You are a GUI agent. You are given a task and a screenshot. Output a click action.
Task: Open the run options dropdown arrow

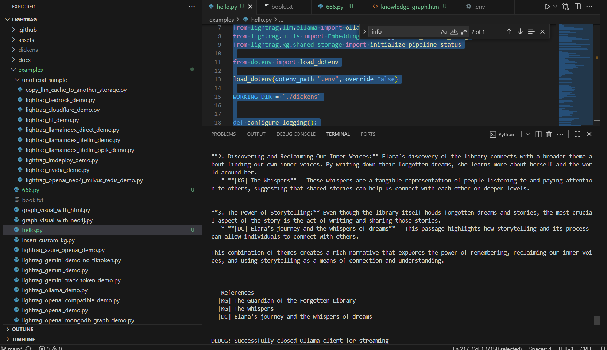pyautogui.click(x=555, y=7)
